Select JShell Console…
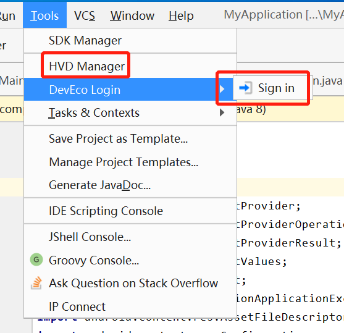Screen dimensions: 344x333 pyautogui.click(x=130, y=237)
